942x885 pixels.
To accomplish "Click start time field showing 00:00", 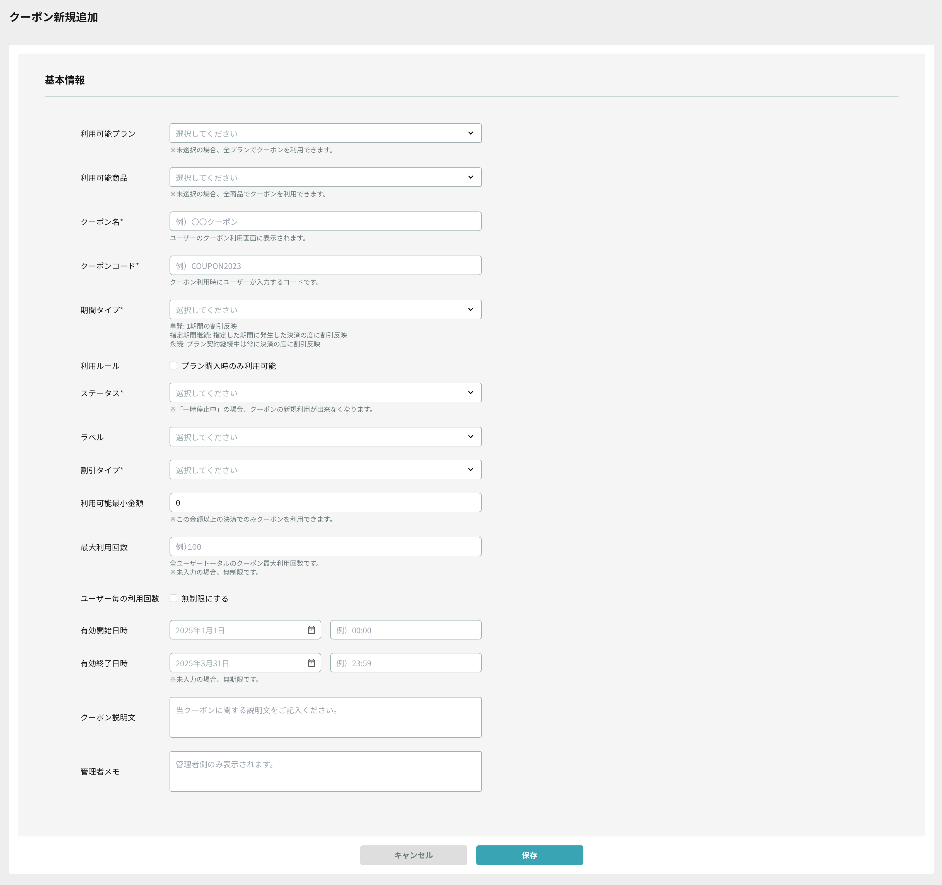I will pyautogui.click(x=406, y=630).
